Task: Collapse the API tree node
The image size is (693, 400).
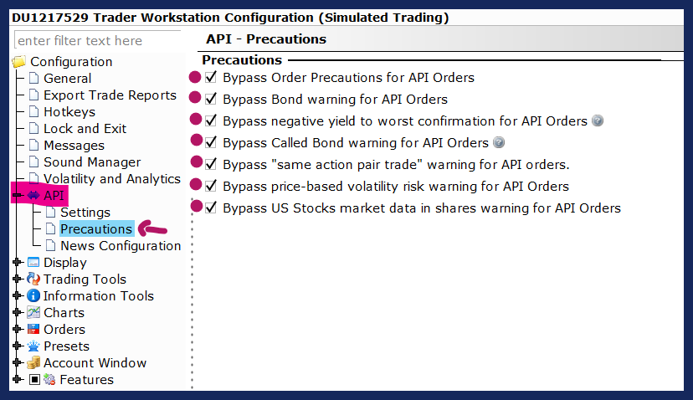Action: [18, 196]
